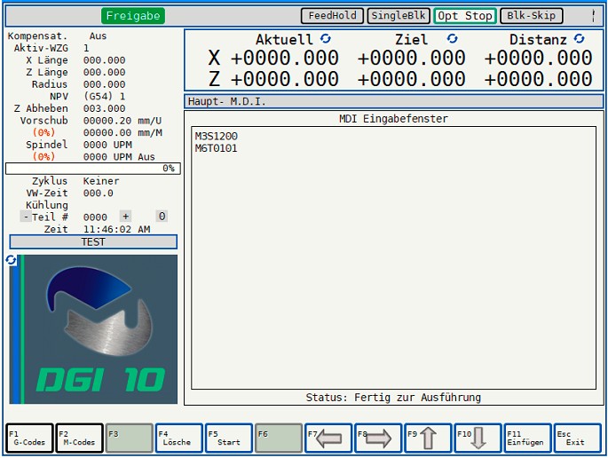Click the F10 down arrow key
The height and width of the screenshot is (458, 608).
pos(478,438)
